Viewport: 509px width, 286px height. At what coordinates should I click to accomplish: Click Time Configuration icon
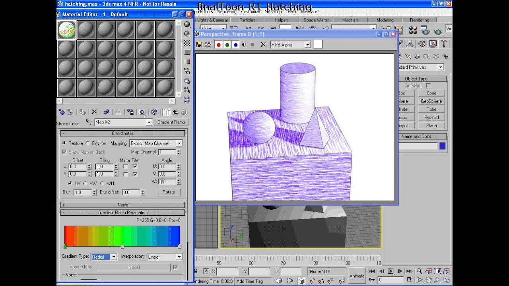(409, 280)
